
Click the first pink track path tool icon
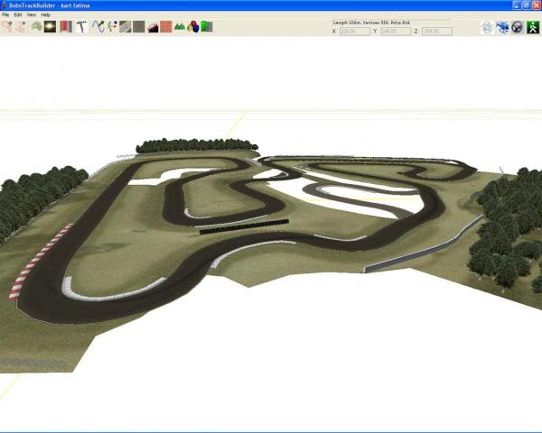click(x=6, y=26)
